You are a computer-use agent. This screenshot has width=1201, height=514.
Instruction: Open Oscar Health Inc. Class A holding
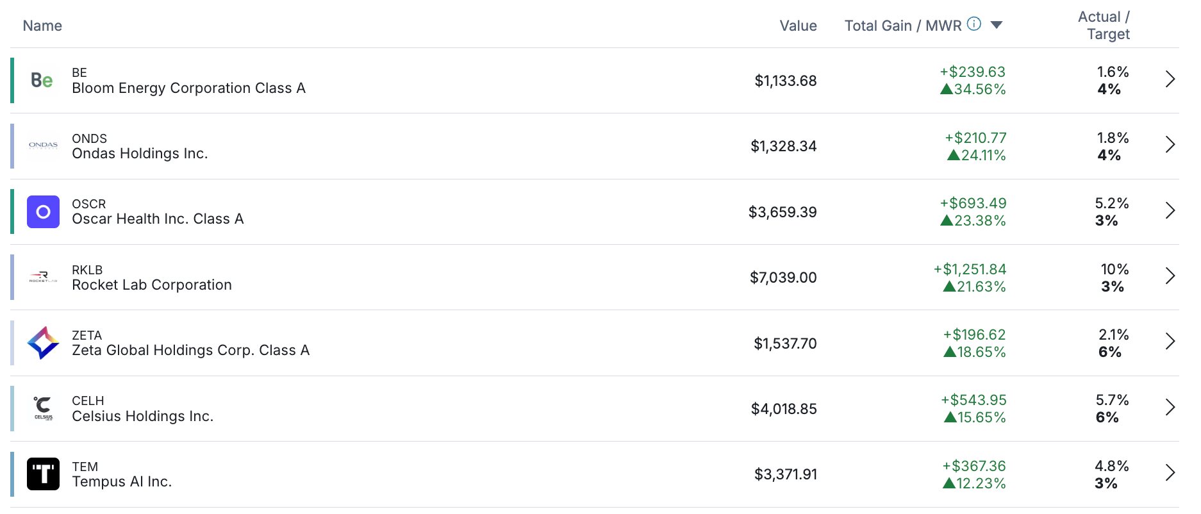[x=158, y=219]
